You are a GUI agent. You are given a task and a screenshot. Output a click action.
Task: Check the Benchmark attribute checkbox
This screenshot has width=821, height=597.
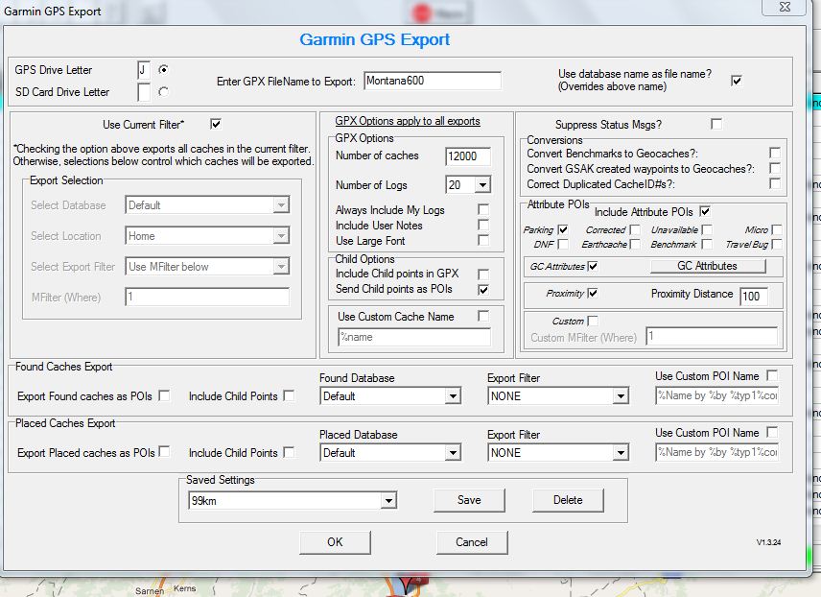pos(707,244)
